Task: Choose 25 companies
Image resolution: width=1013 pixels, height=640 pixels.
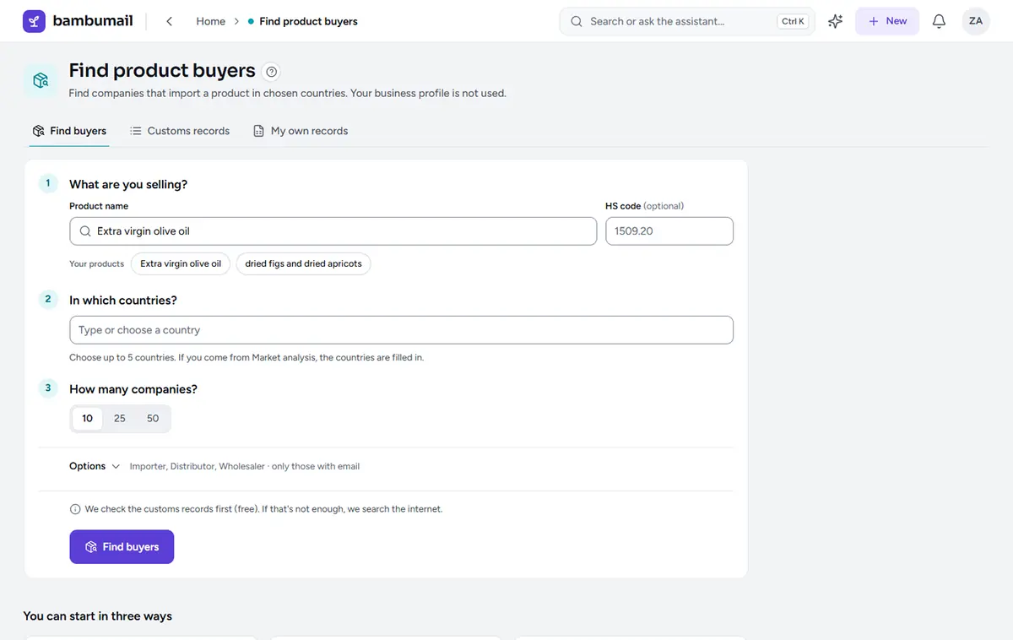Action: pyautogui.click(x=120, y=419)
